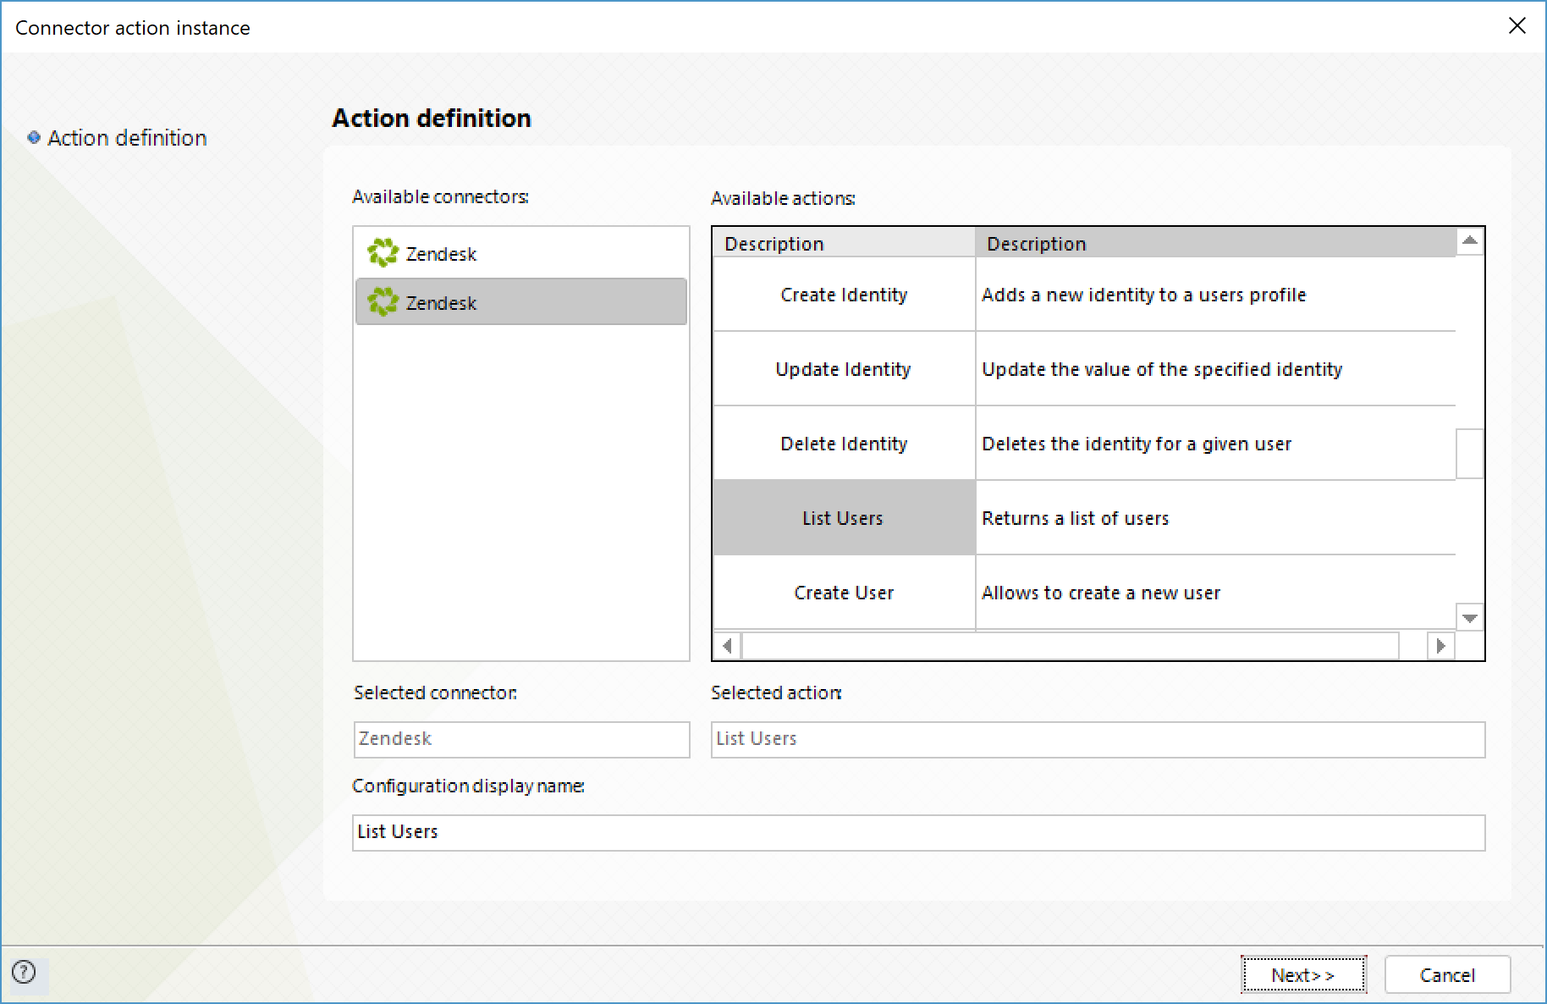Select the List Users action

point(844,518)
